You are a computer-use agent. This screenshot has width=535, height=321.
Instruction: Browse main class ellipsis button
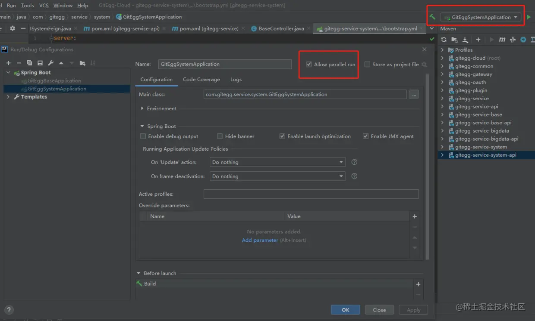414,94
